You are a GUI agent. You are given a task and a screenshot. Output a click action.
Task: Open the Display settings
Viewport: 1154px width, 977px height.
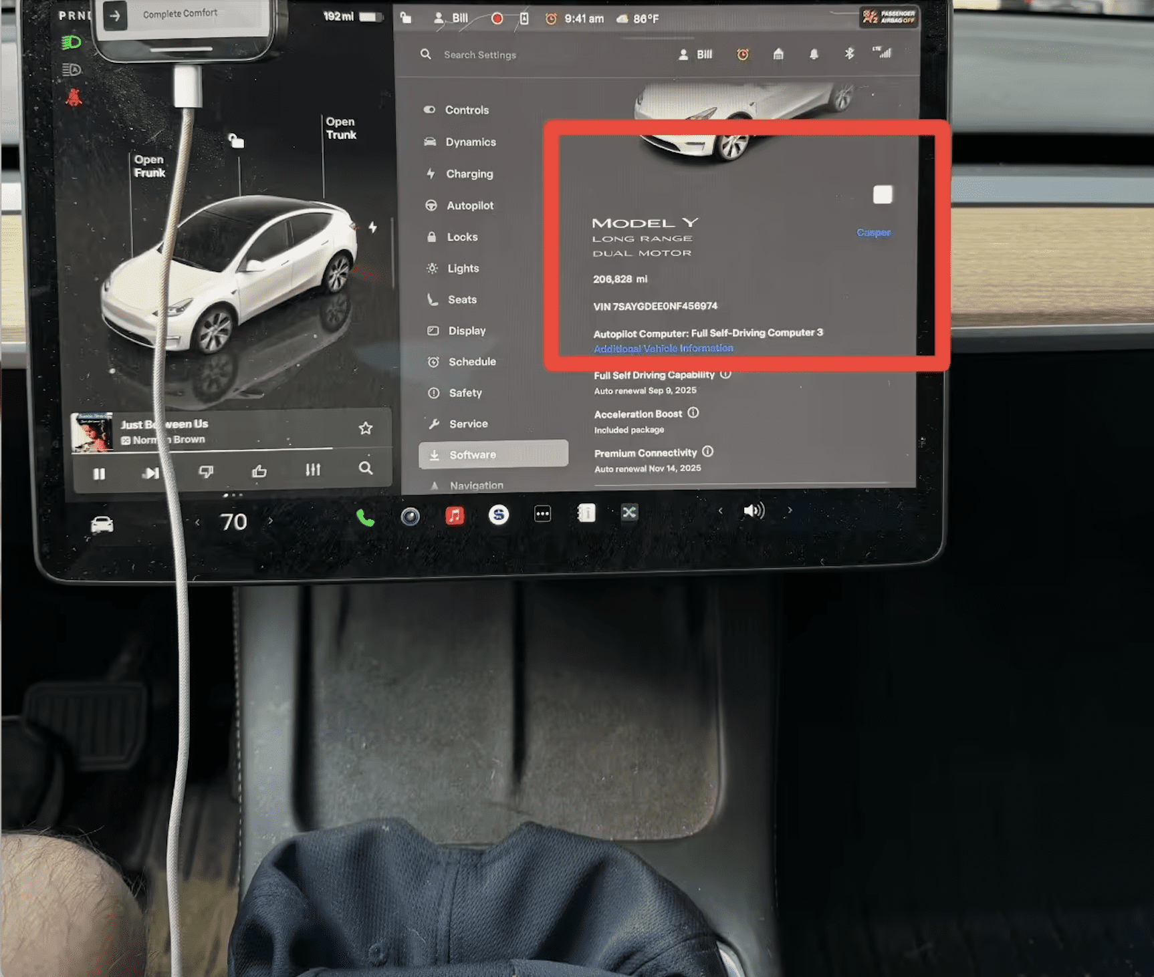point(457,331)
